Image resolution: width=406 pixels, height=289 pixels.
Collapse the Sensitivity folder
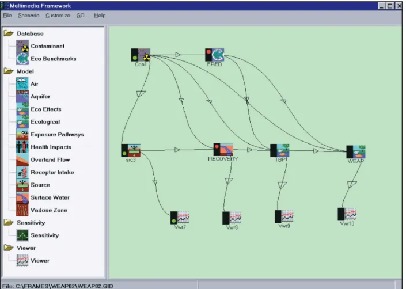click(x=9, y=222)
